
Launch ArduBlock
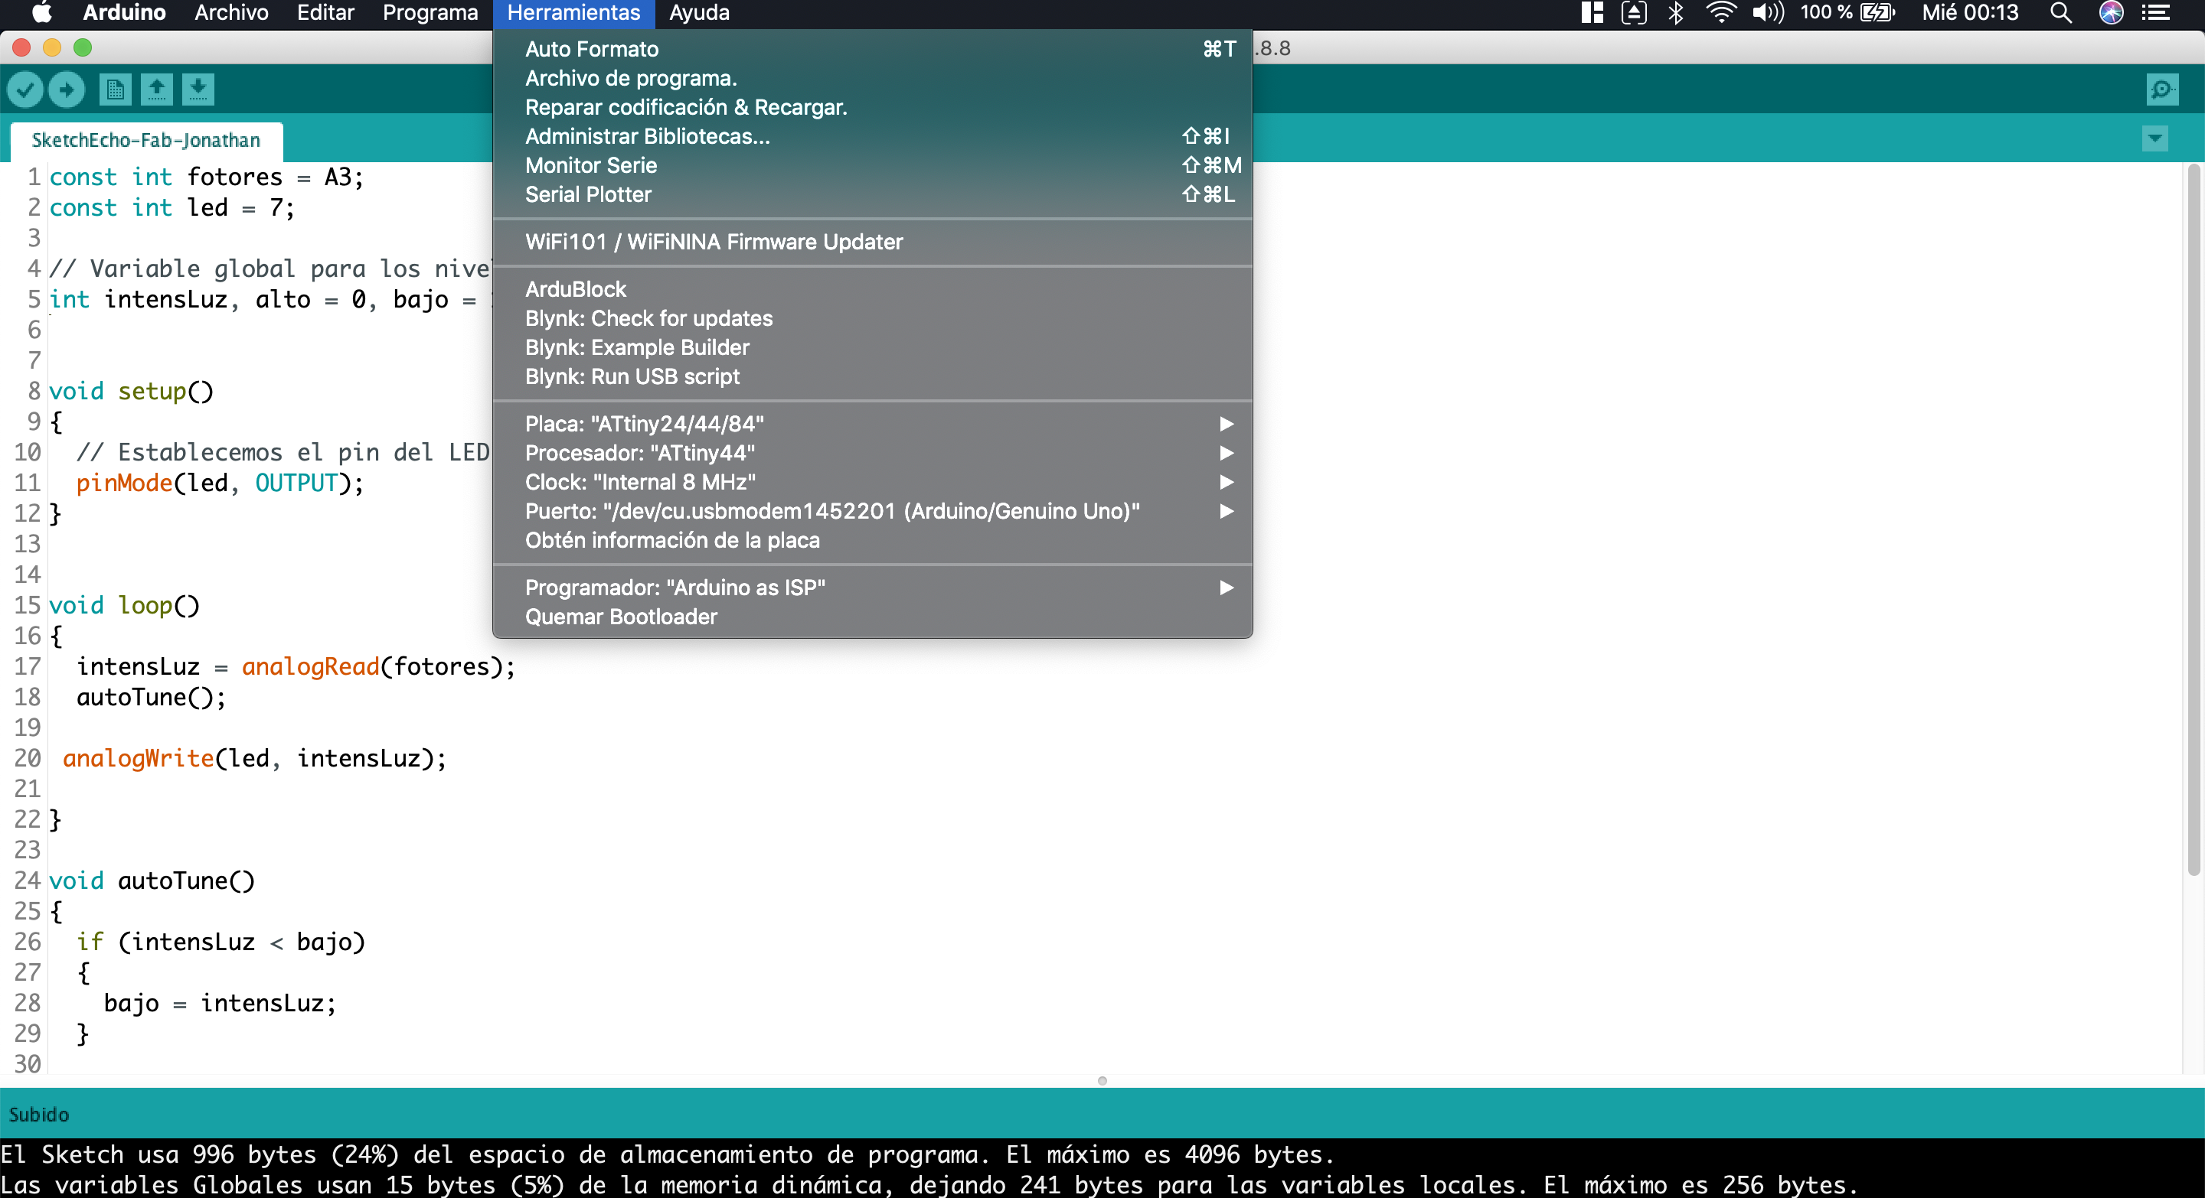pyautogui.click(x=872, y=289)
